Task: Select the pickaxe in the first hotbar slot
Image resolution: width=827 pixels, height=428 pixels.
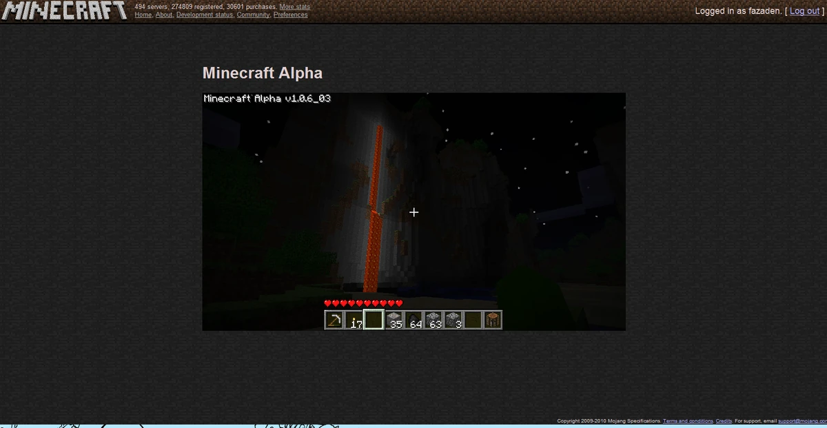Action: (334, 319)
